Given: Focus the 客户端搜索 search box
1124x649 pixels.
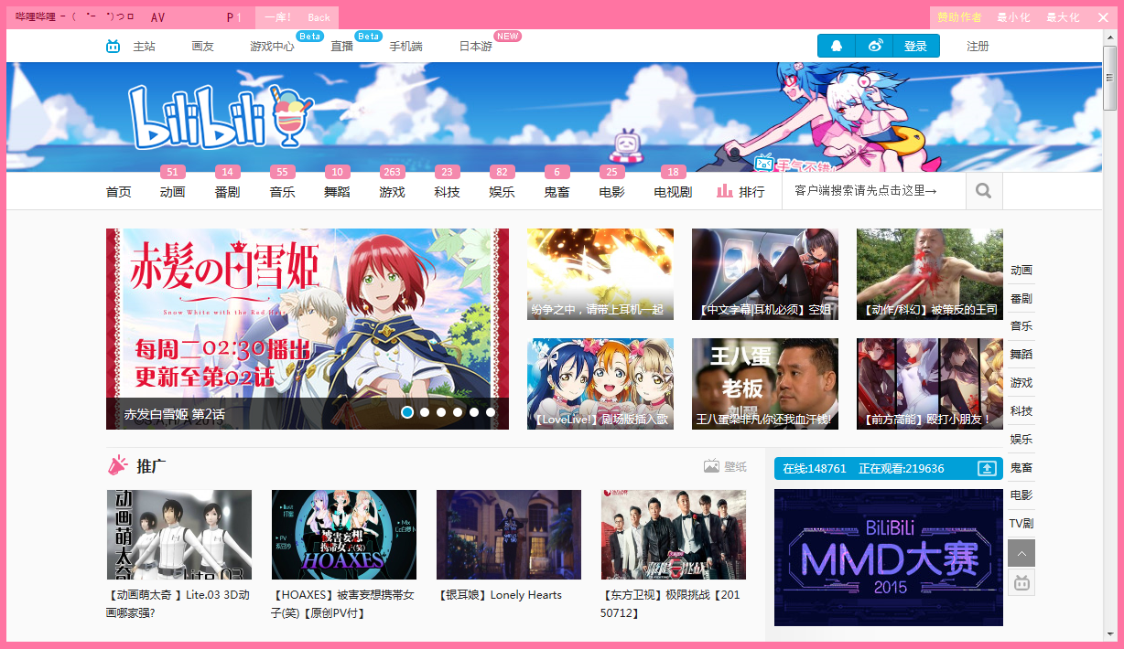Looking at the screenshot, I should pyautogui.click(x=874, y=191).
